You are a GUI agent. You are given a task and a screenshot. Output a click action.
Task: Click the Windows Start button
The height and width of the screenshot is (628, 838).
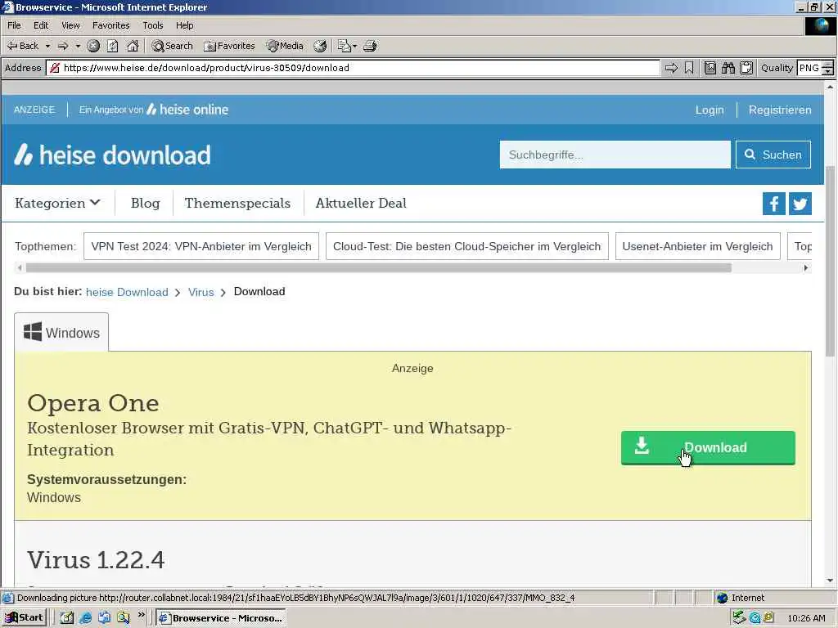[24, 618]
